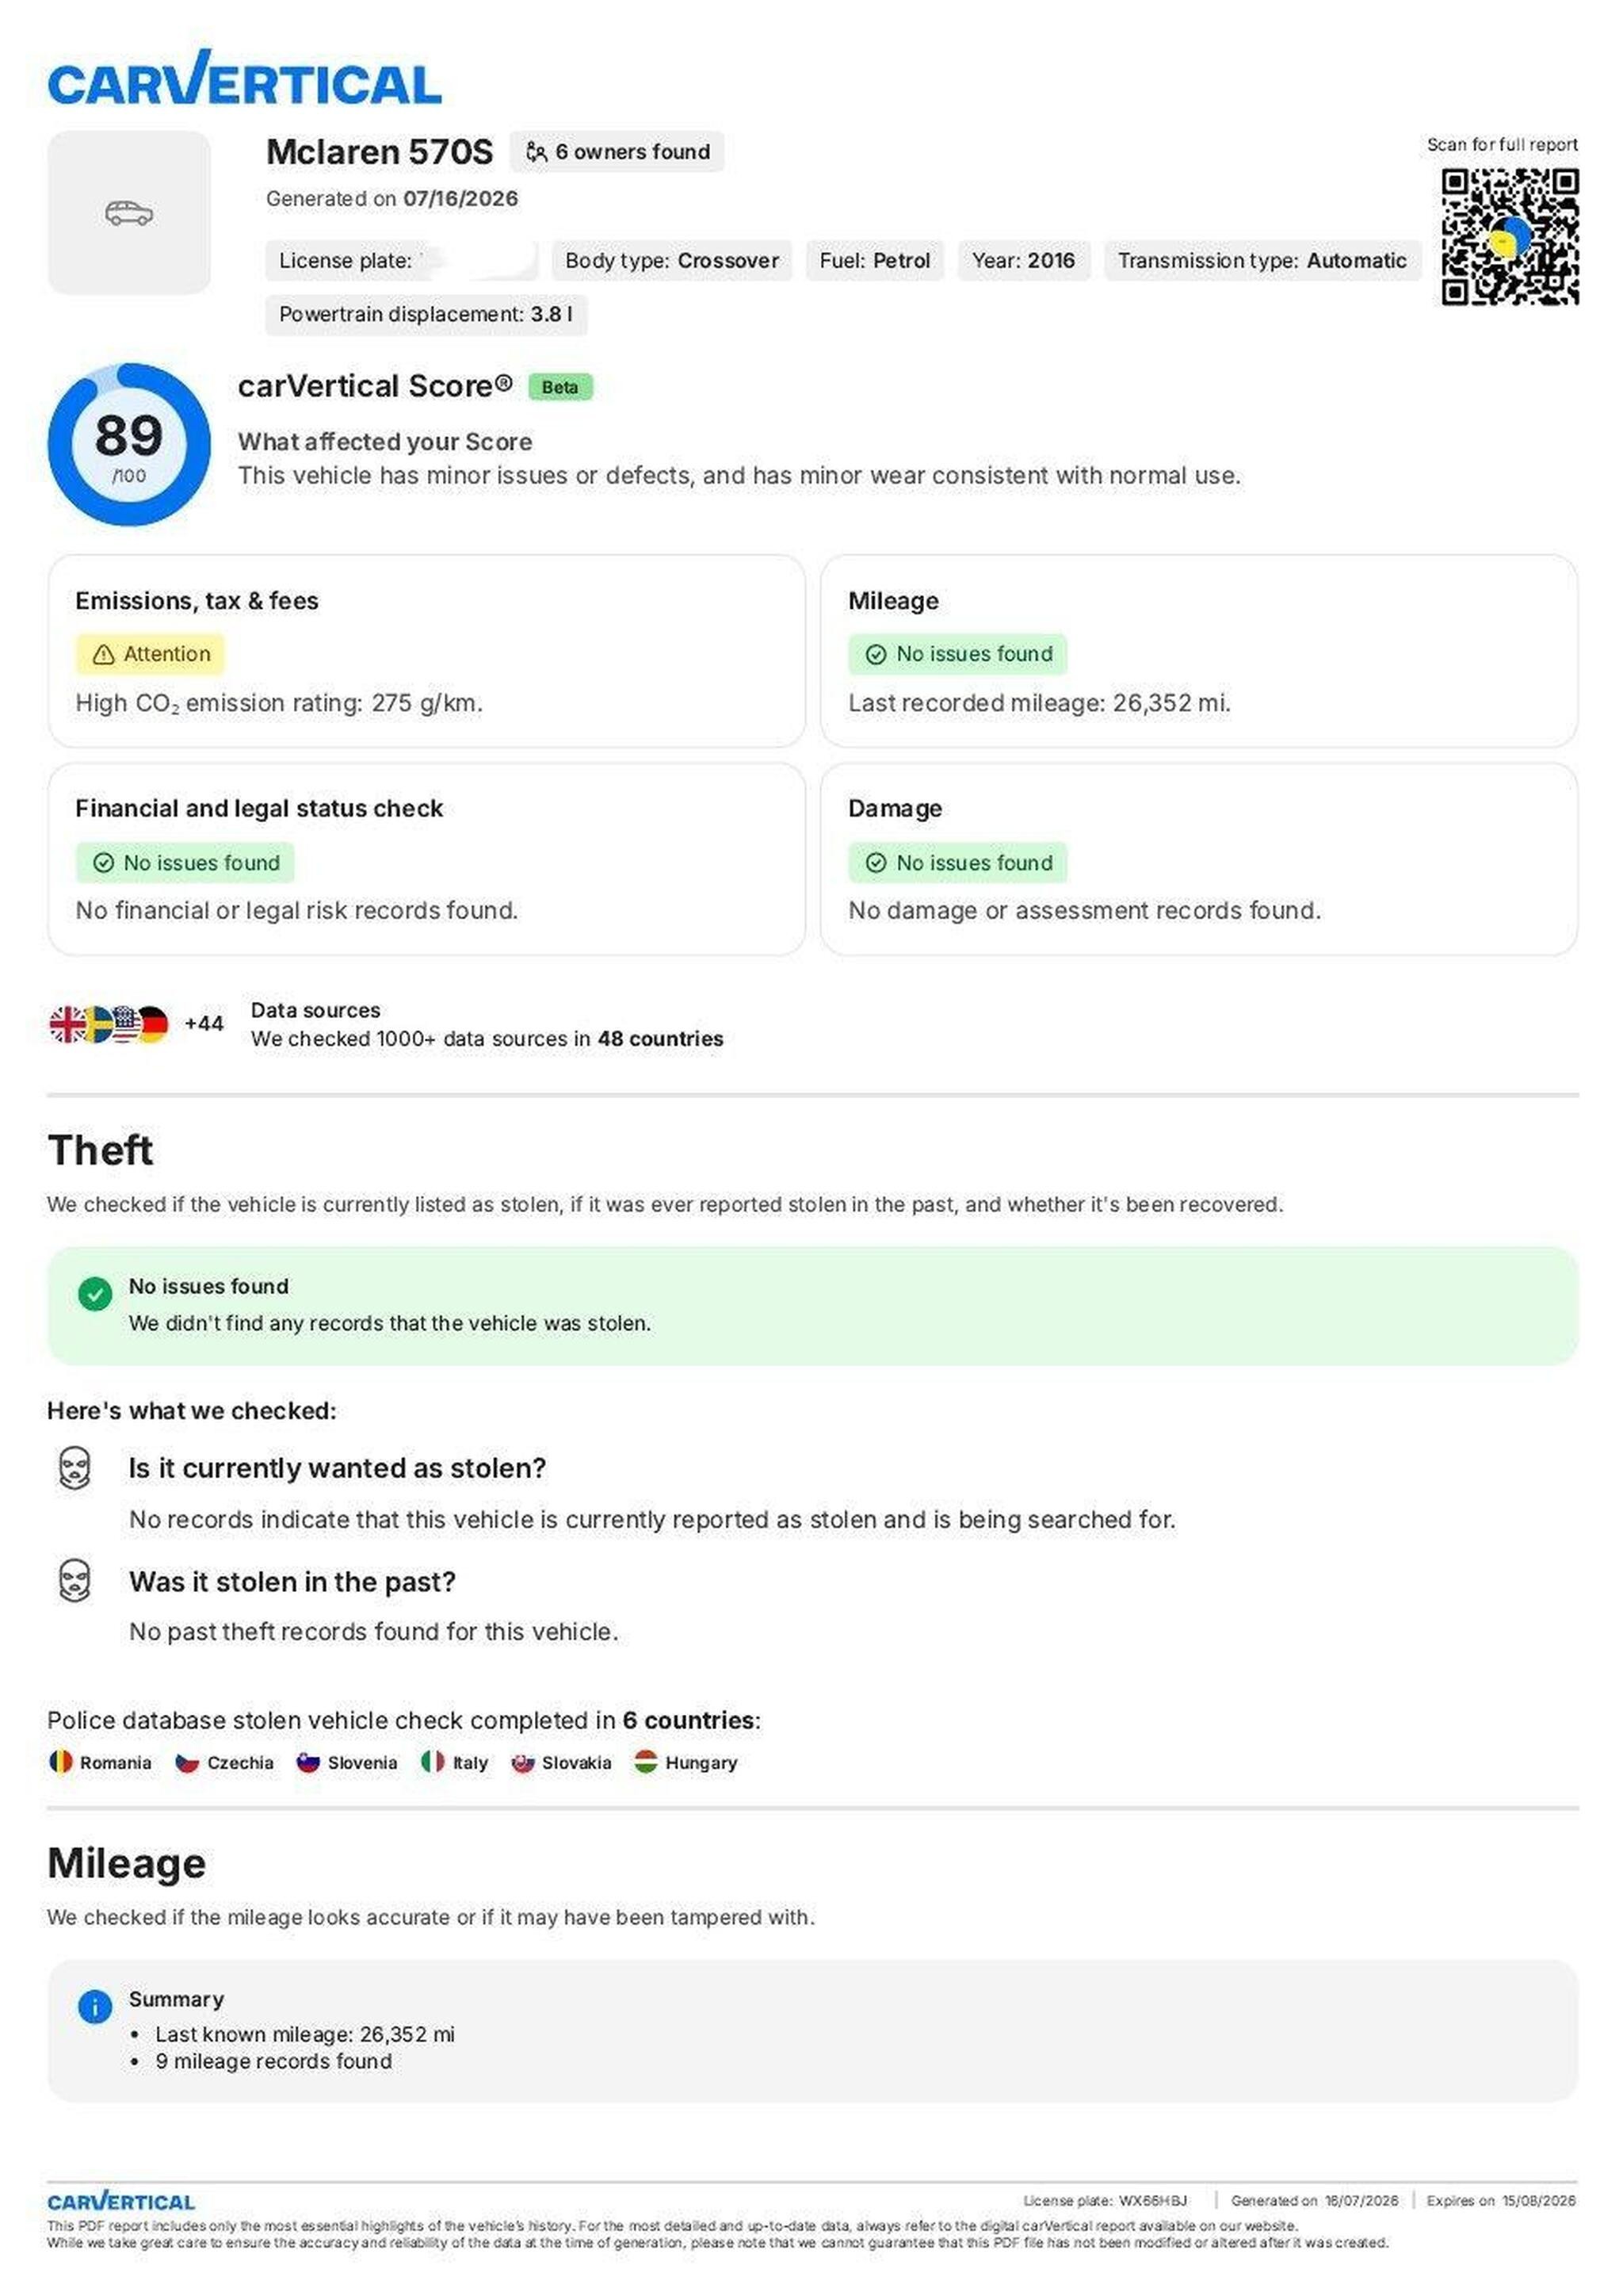Click the Body type: Crossover chip

pos(671,261)
